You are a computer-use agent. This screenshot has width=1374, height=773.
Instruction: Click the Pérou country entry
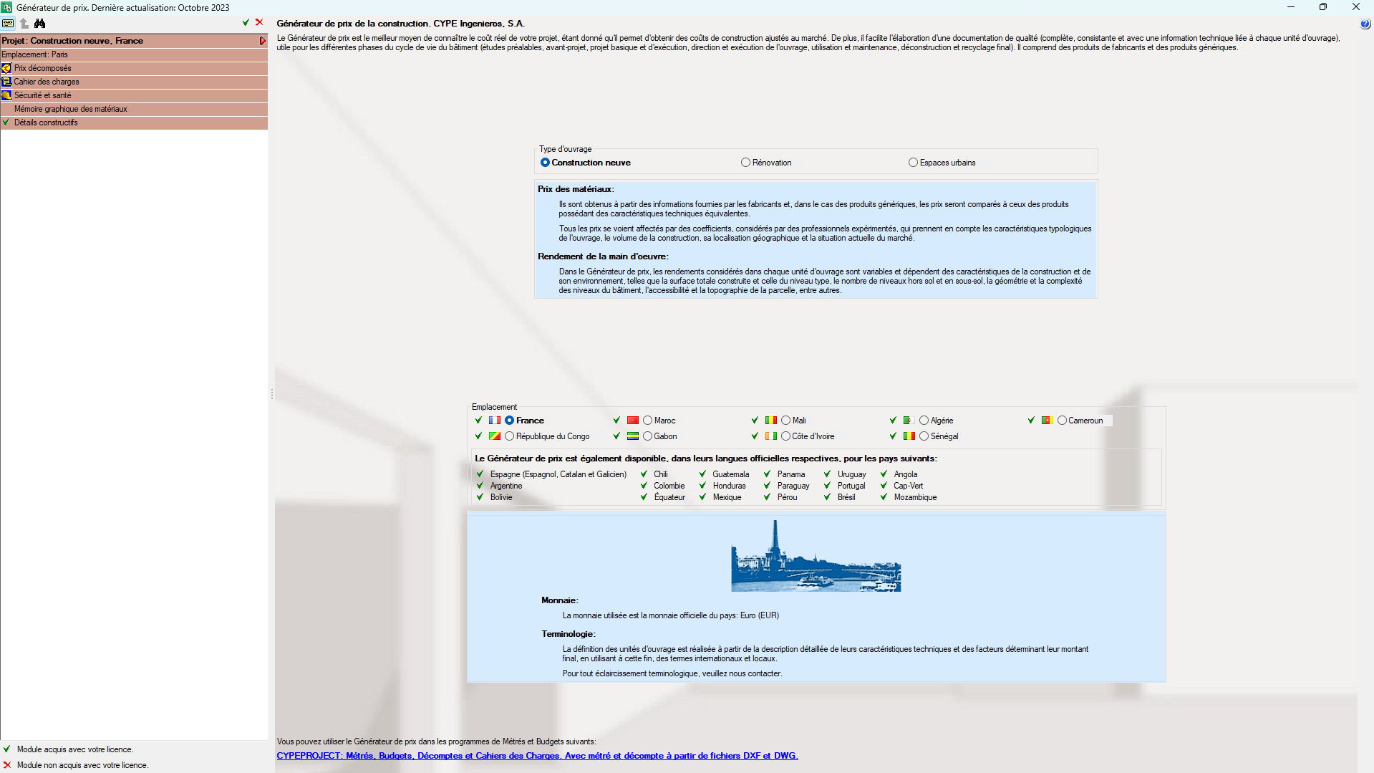point(788,497)
